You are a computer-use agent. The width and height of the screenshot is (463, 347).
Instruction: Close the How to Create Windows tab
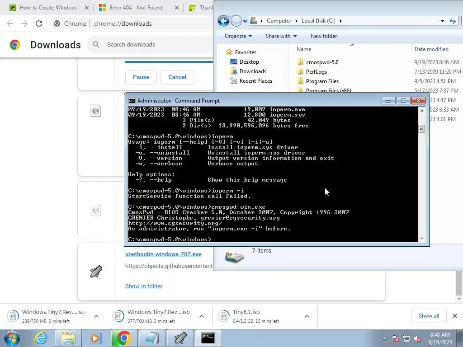click(87, 8)
